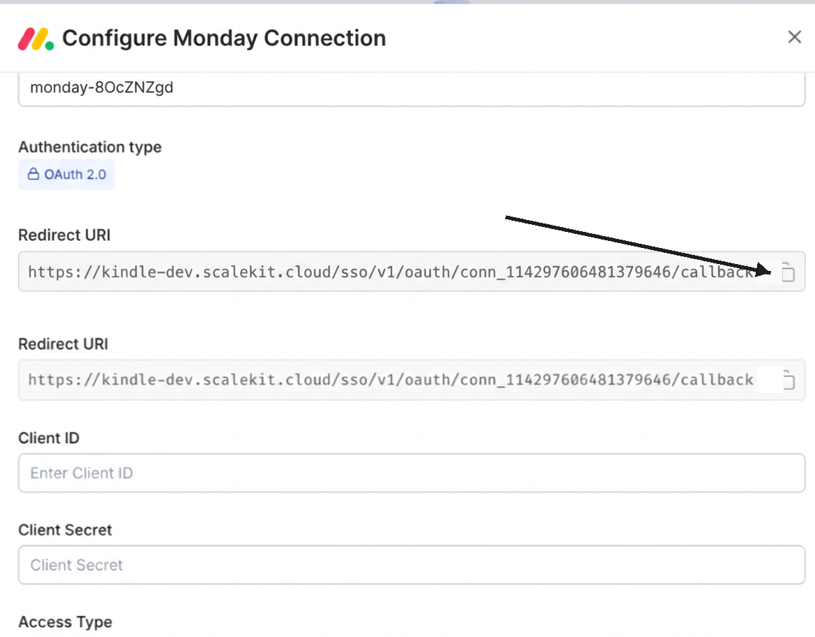This screenshot has height=637, width=815.
Task: Copy the upper Redirect URI
Action: tap(788, 272)
